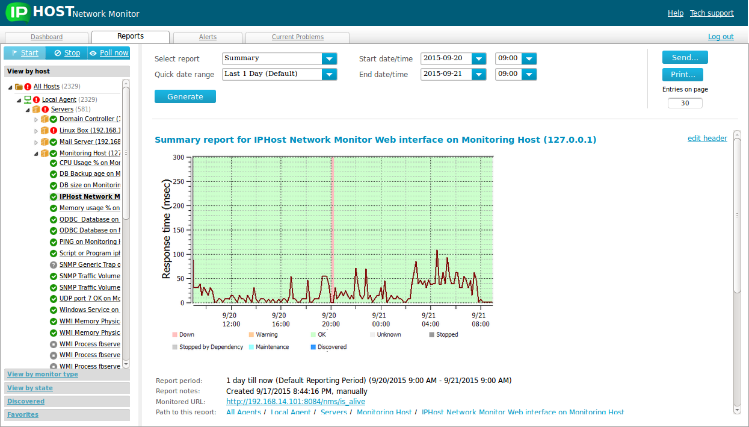Click green check icon for PING monitor
The height and width of the screenshot is (427, 749).
coord(54,242)
